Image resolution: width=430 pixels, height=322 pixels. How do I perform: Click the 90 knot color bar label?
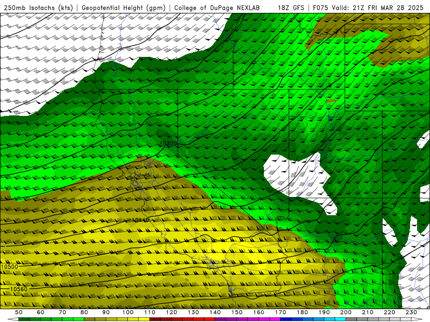tap(106, 312)
